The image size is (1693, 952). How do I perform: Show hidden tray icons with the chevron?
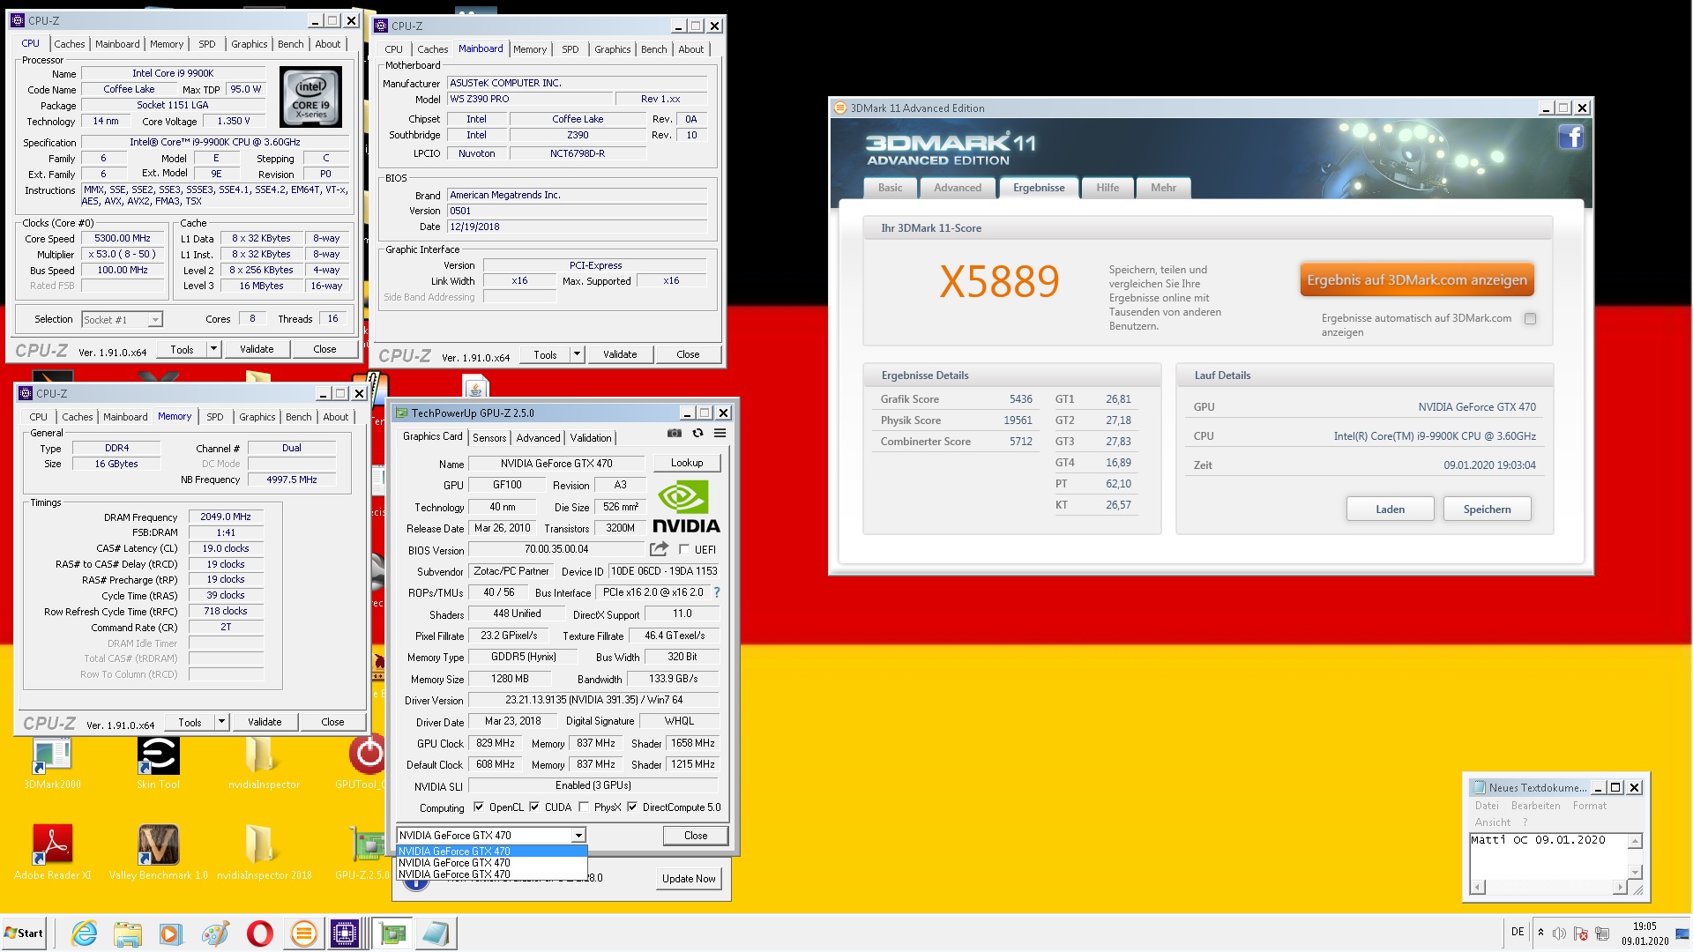click(1540, 933)
